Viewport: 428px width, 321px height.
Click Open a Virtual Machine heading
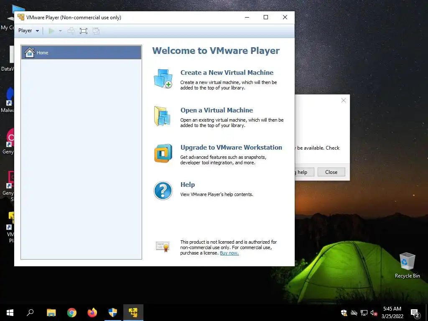(x=217, y=110)
